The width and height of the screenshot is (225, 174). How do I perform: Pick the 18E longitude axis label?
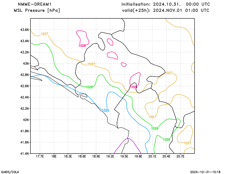point(54,156)
